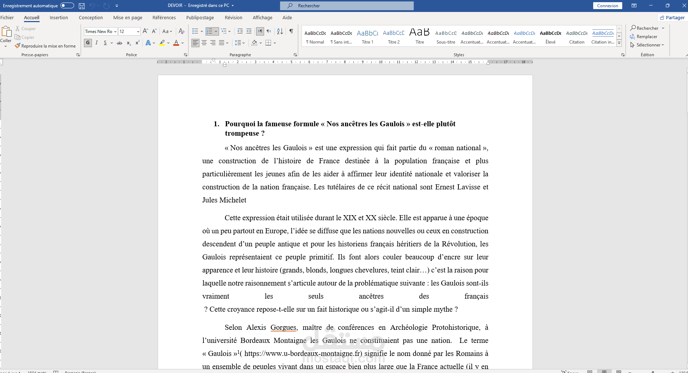The image size is (688, 373).
Task: Click the Rechercher button in Édition group
Action: coord(644,28)
